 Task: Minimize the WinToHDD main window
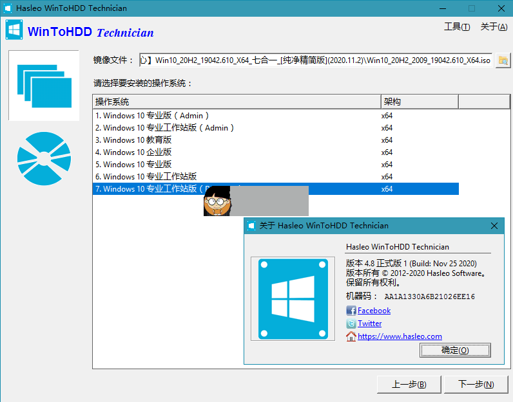coord(443,8)
